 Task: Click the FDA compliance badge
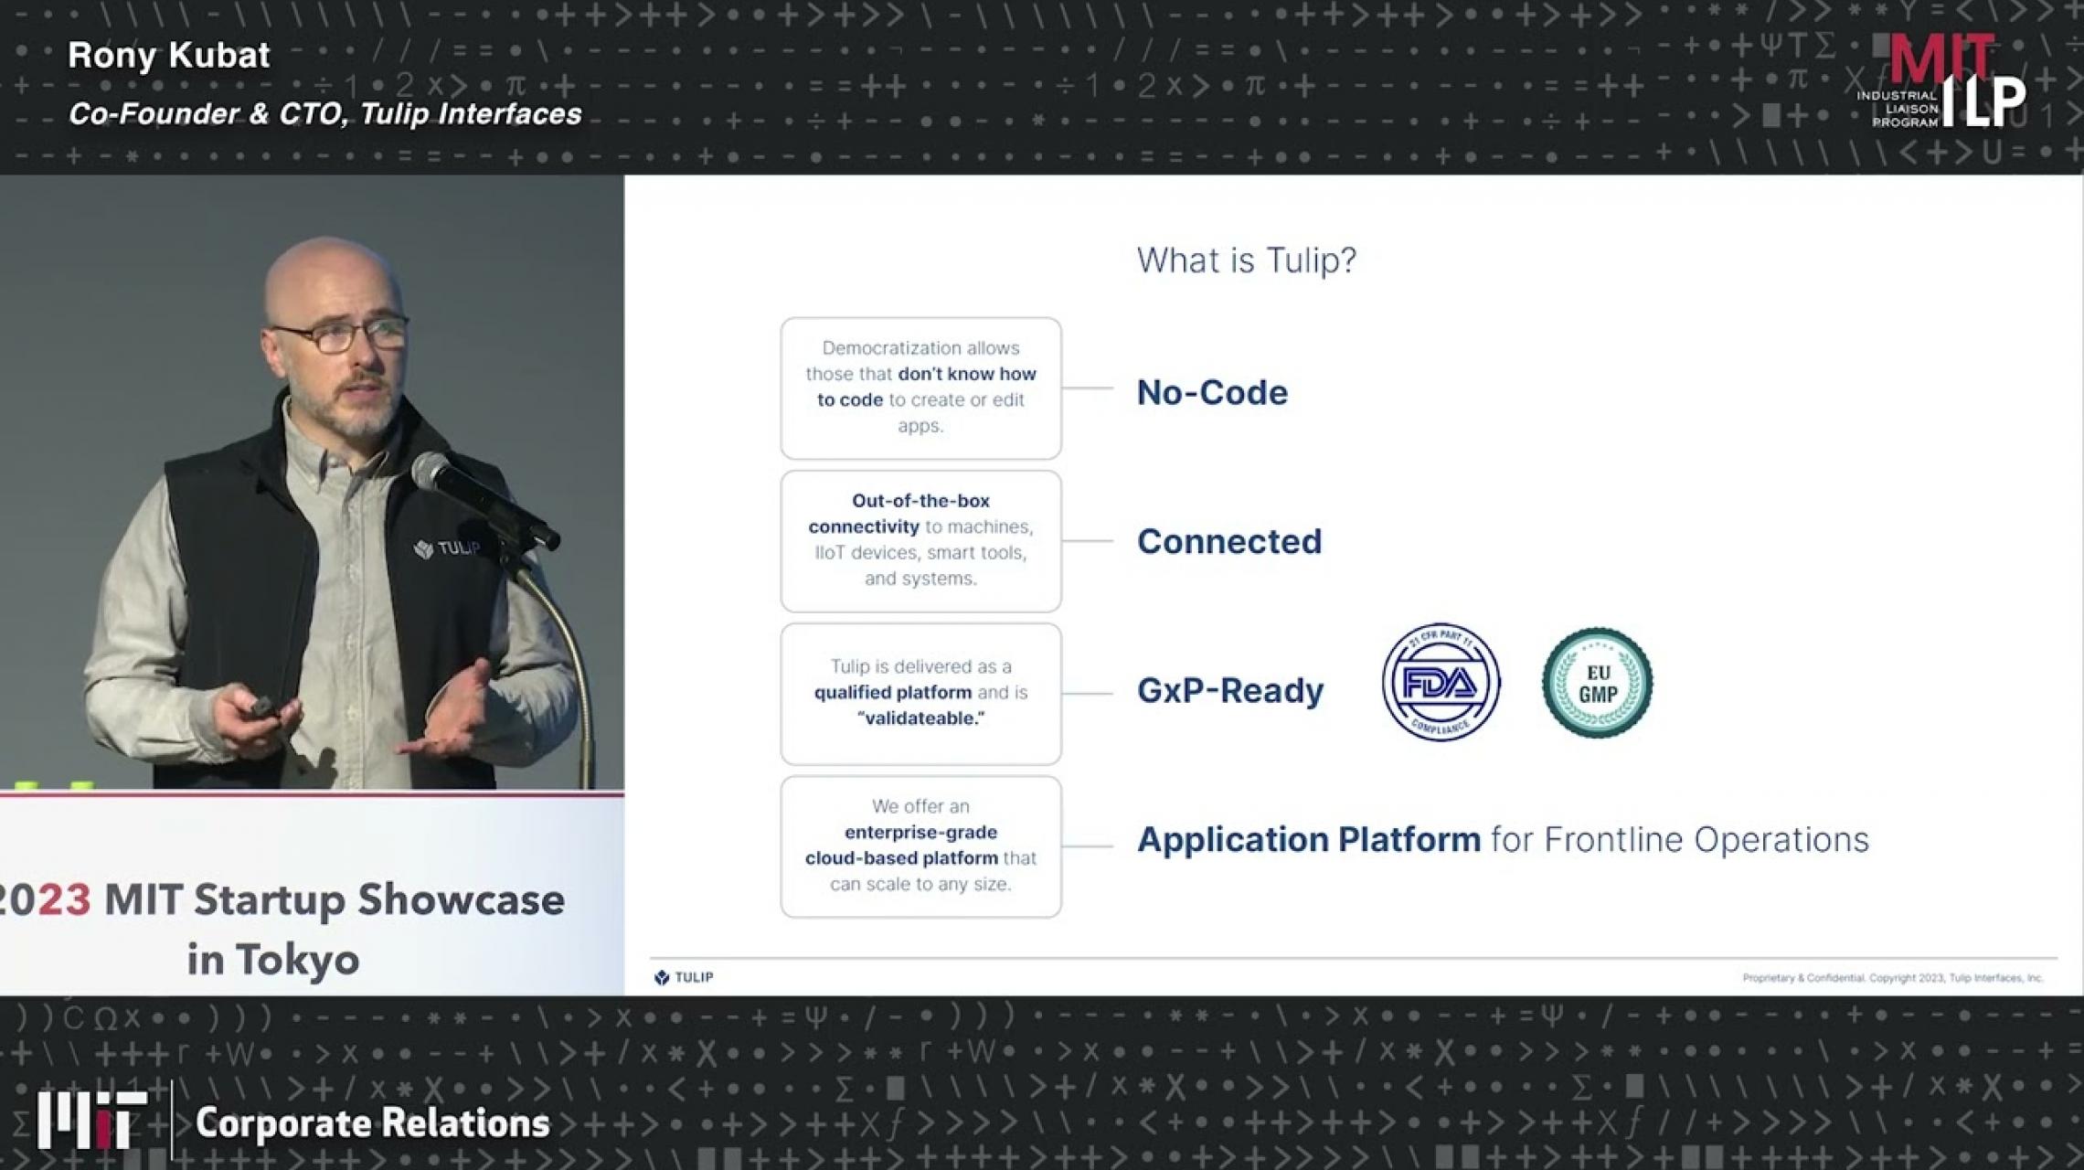click(x=1441, y=682)
